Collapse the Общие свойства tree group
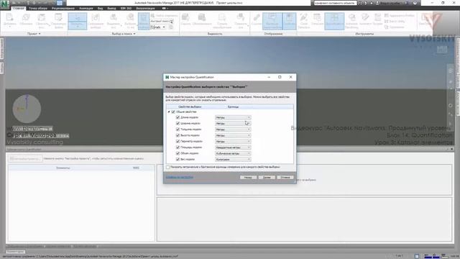Viewport: 460px width, 259px height. pos(169,112)
